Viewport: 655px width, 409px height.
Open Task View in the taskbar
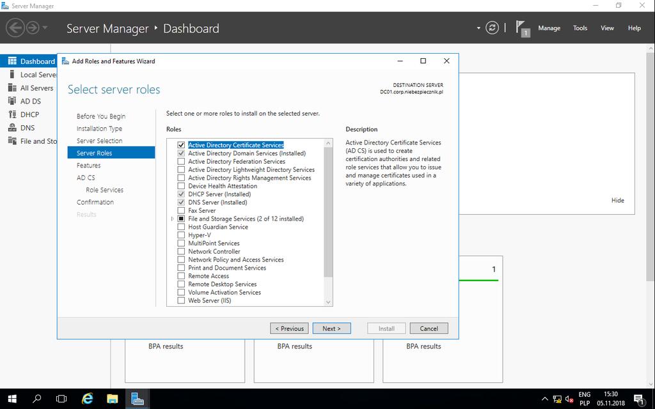[x=61, y=399]
